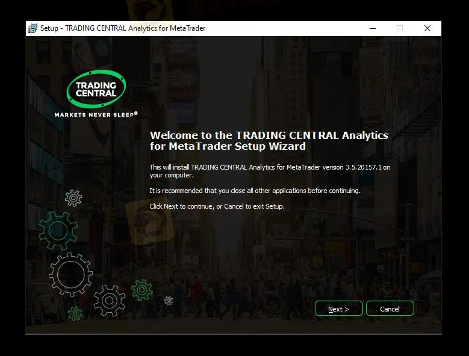469x356 pixels.
Task: Click the window title 'Setup - TRADING CENTRAL Analytics'
Action: tap(123, 28)
